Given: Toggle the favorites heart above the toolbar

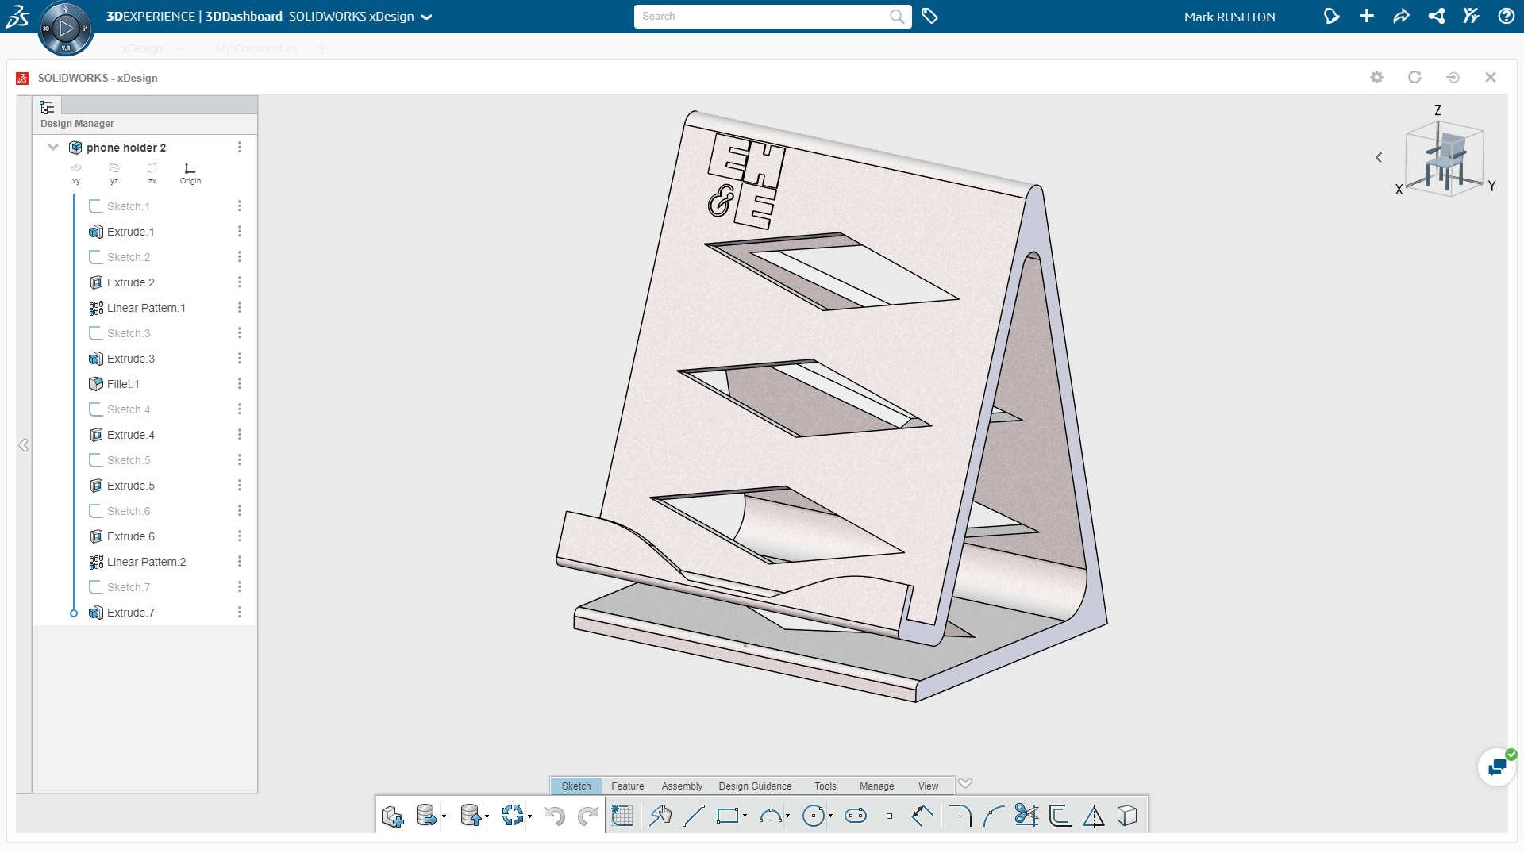Looking at the screenshot, I should point(965,782).
